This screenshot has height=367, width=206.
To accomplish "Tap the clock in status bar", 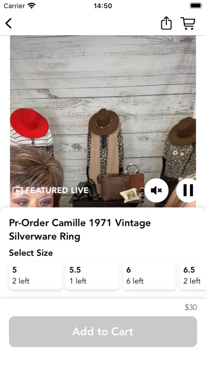I will [x=103, y=5].
